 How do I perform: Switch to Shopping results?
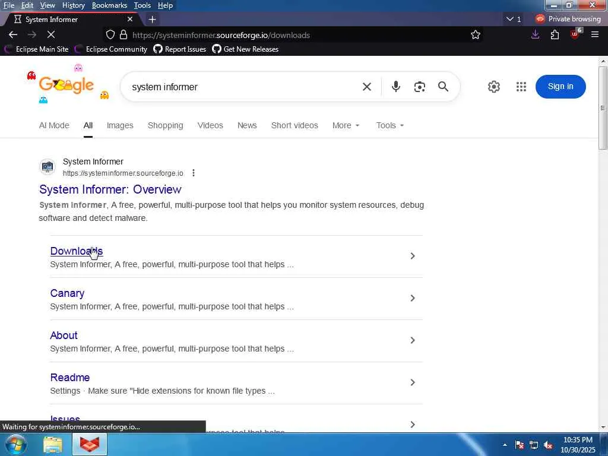(165, 125)
